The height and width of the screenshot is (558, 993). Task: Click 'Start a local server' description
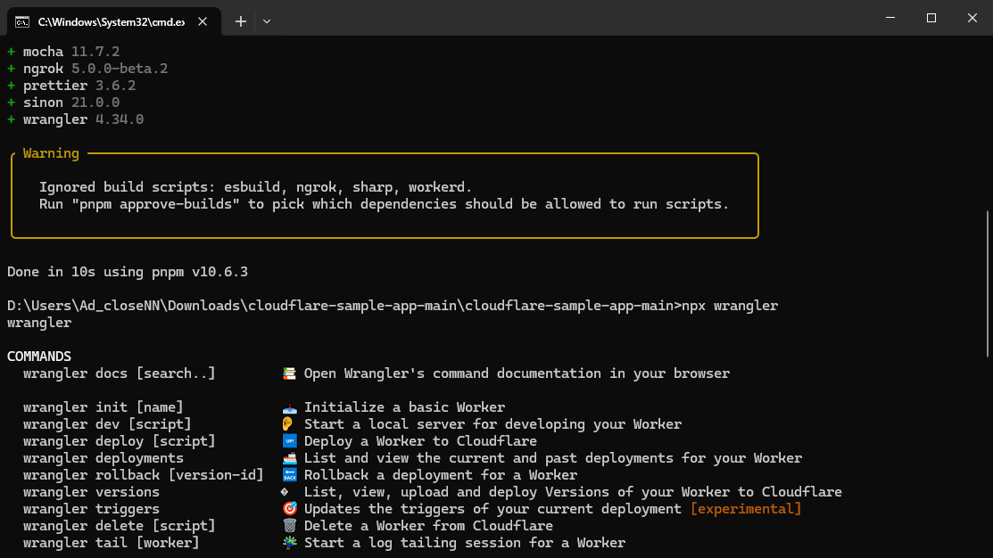point(492,424)
